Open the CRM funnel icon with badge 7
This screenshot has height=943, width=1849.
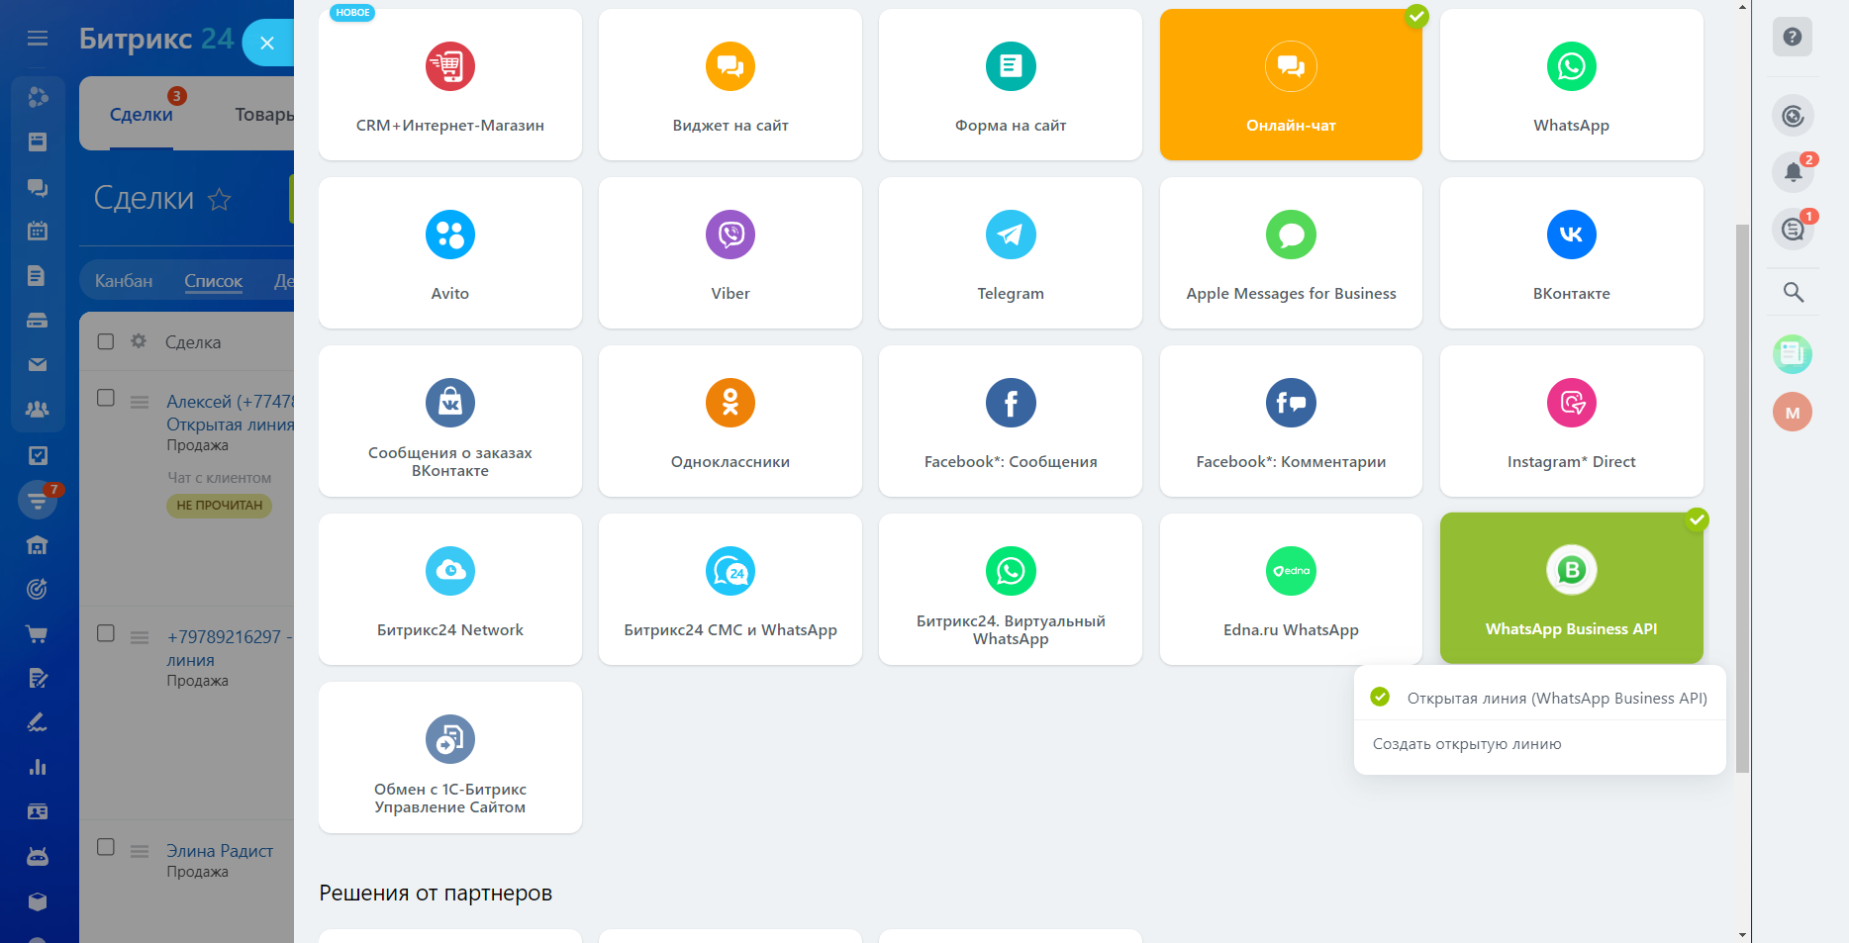point(38,500)
